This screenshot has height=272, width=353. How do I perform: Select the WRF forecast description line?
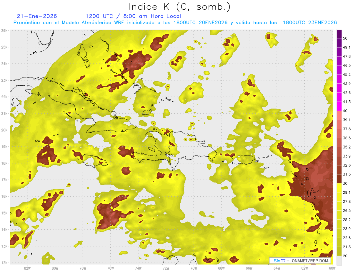[175, 23]
